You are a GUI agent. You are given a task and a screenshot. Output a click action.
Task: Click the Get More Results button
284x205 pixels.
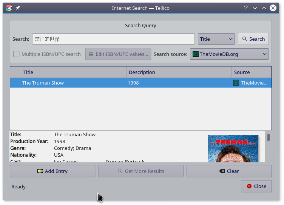pyautogui.click(x=141, y=171)
